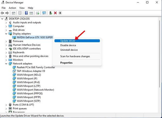Select Realtek PCIe GbE Family Controller
Image resolution: width=162 pixels, height=118 pixels.
click(x=36, y=67)
